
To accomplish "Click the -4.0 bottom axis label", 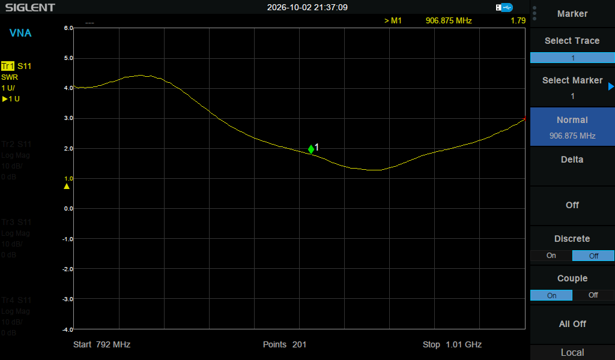I will click(68, 329).
